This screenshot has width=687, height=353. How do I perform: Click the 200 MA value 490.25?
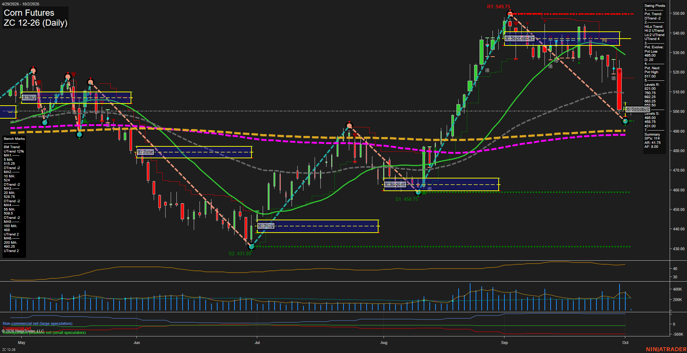coord(9,247)
